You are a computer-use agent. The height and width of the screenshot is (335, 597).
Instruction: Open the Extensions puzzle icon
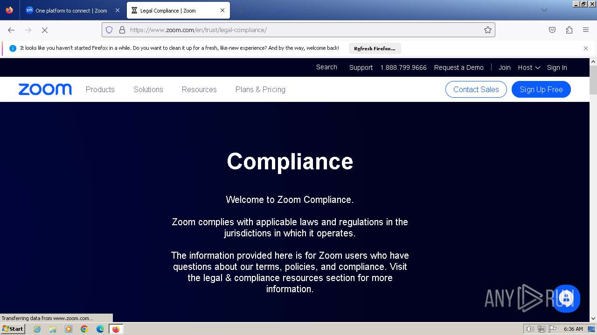[569, 30]
